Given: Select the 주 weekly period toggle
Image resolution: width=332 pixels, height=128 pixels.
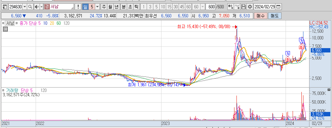Looking at the screenshot, I should coord(104,7).
